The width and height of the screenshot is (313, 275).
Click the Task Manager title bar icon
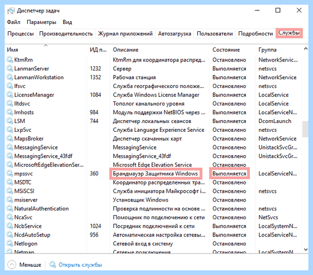[11, 11]
